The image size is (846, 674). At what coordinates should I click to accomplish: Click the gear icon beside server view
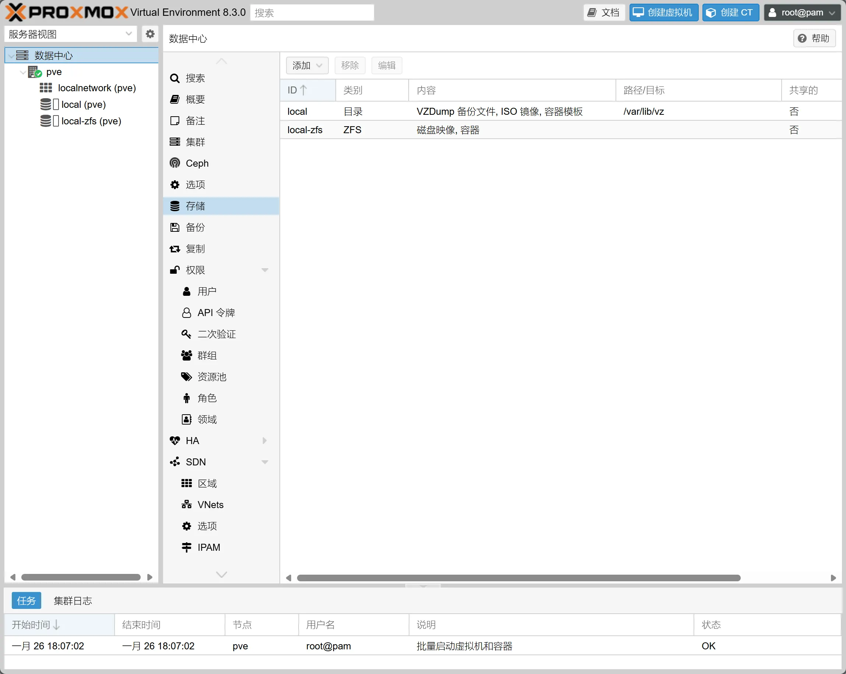click(149, 34)
